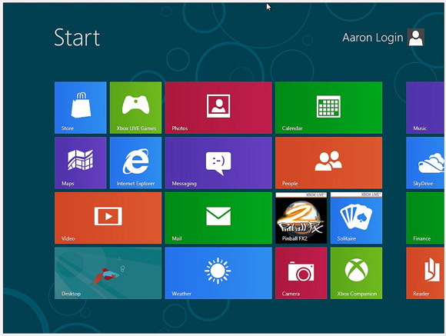Open the Calendar tile
The image size is (446, 336).
click(x=329, y=108)
